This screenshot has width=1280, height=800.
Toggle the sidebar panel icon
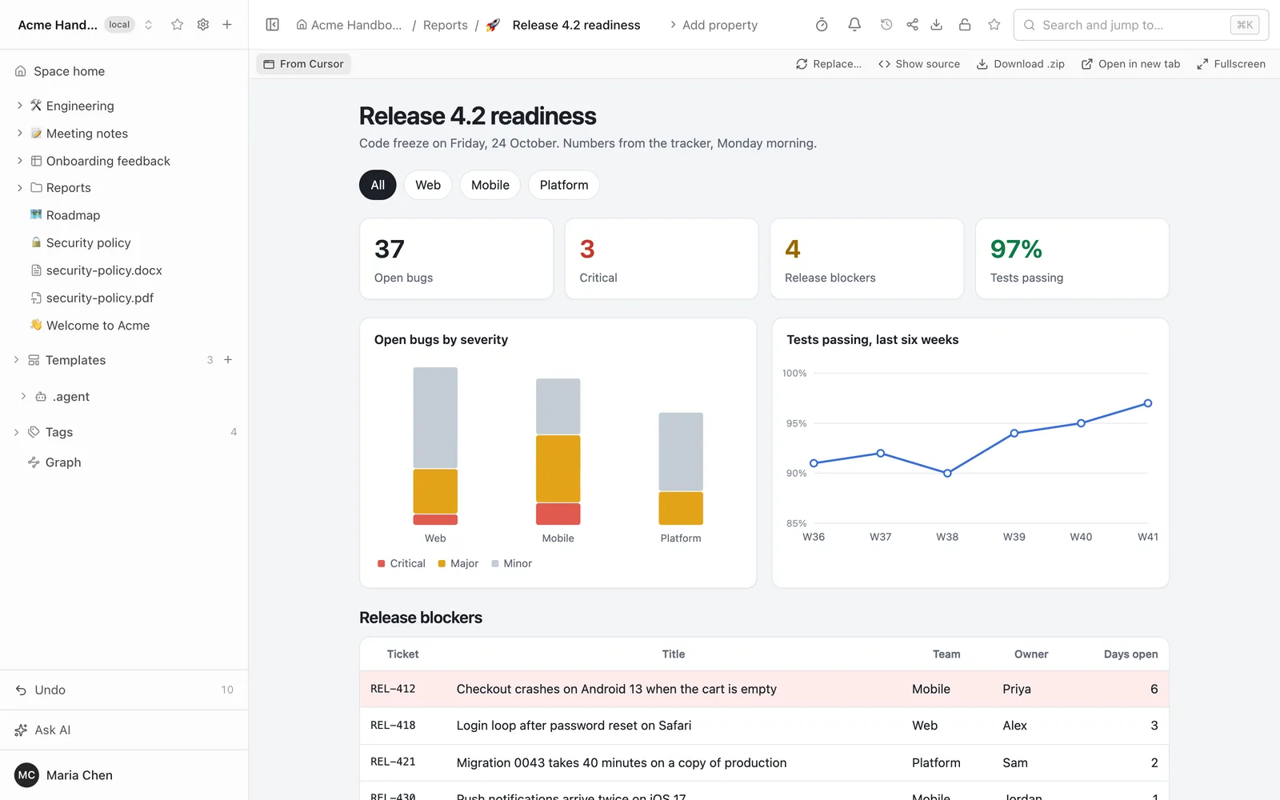point(272,25)
